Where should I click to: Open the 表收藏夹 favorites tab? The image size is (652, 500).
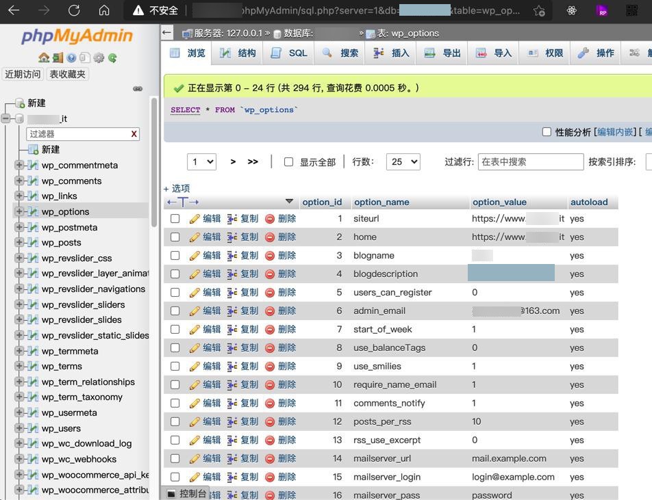[67, 74]
